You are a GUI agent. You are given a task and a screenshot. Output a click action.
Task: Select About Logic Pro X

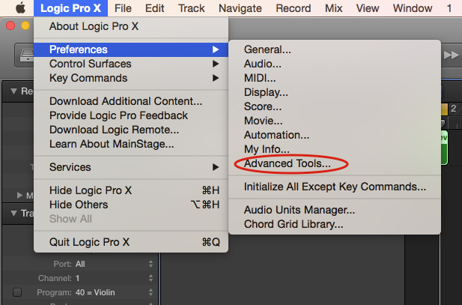click(131, 26)
